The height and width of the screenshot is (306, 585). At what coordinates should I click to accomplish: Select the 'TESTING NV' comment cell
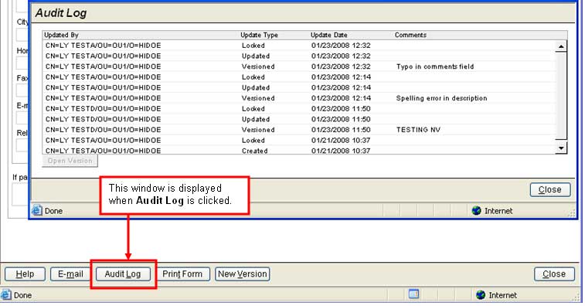[x=418, y=130]
